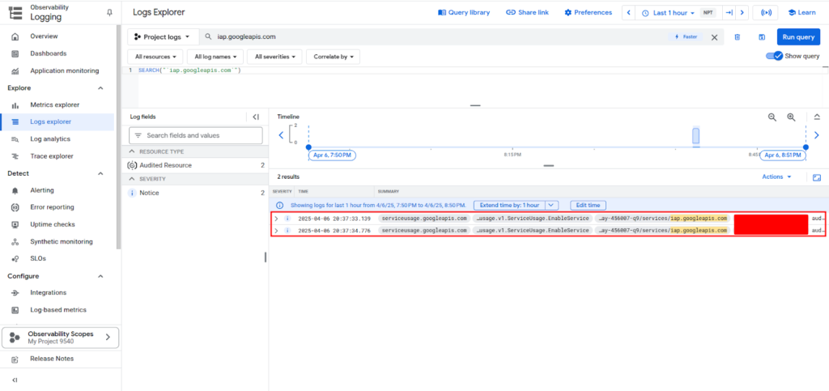
Task: Save the query icon
Action: (x=762, y=37)
